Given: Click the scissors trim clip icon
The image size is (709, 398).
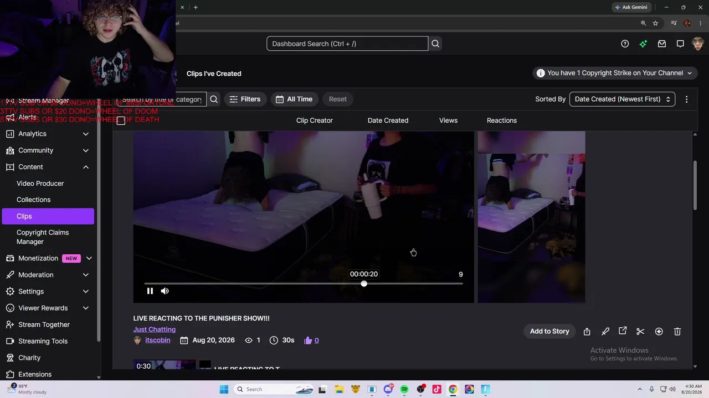Looking at the screenshot, I should click(640, 332).
